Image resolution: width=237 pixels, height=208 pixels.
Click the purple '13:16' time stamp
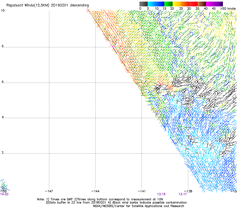coord(161,194)
